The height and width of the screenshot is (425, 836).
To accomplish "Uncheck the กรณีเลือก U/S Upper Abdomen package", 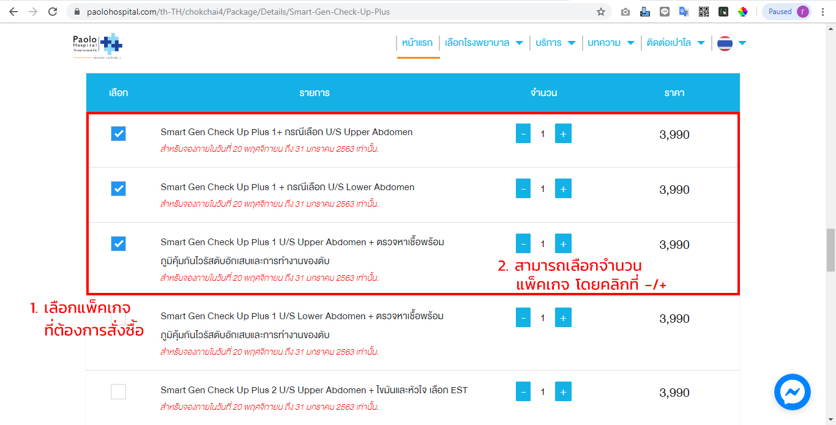I will [x=119, y=133].
